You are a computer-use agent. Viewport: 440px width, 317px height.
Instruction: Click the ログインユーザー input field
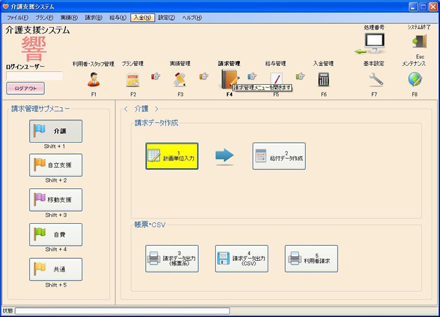34,76
